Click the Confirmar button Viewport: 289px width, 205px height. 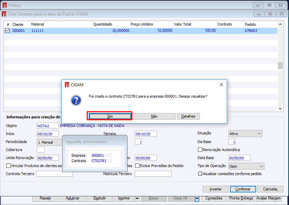(x=243, y=189)
